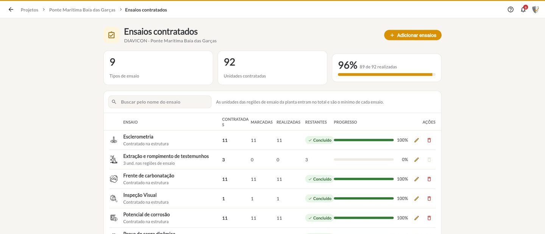This screenshot has height=234, width=545.
Task: Click Concluído badge in Inspeção Visual row
Action: (x=319, y=198)
